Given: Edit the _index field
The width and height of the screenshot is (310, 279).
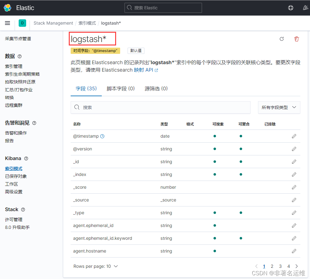Looking at the screenshot, I should click(294, 174).
